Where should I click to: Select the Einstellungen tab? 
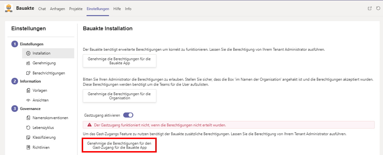pos(98,9)
